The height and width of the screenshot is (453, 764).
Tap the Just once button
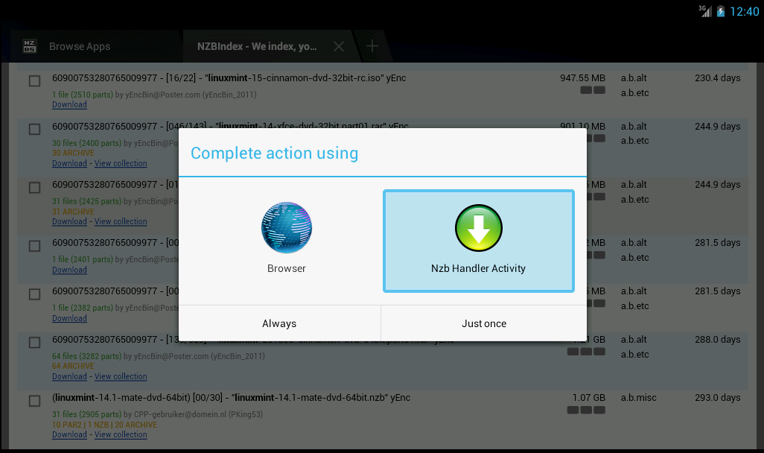click(x=484, y=323)
